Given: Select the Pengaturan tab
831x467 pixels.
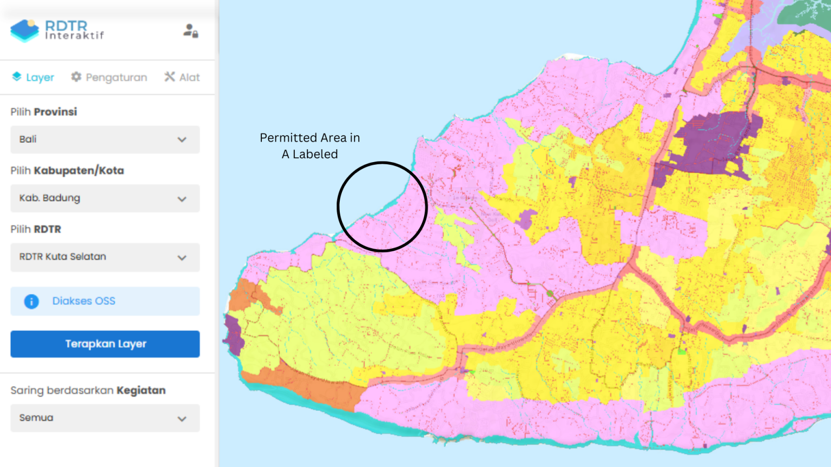Looking at the screenshot, I should point(109,77).
